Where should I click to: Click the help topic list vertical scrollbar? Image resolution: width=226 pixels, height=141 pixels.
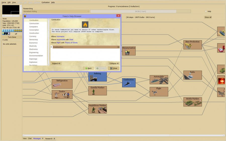point(48,42)
